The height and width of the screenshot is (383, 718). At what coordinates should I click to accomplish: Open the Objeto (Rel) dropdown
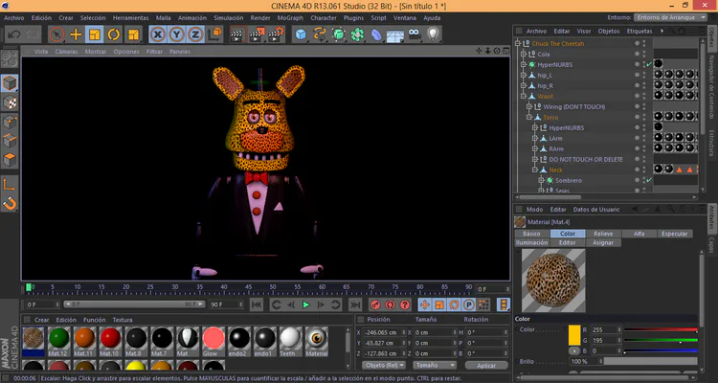[385, 365]
